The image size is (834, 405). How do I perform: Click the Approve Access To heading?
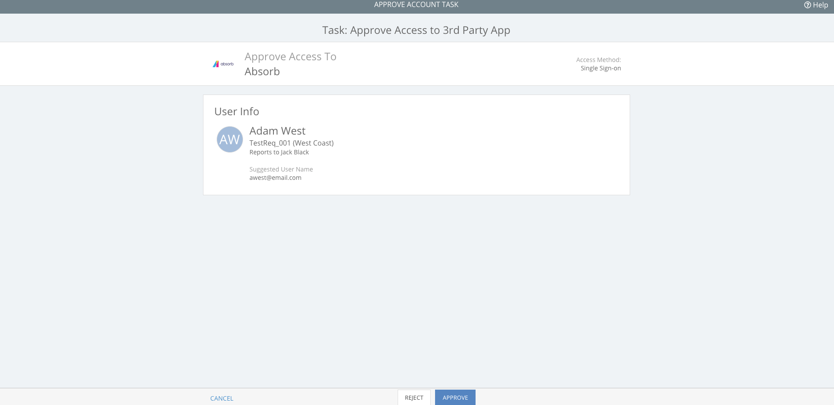click(291, 57)
